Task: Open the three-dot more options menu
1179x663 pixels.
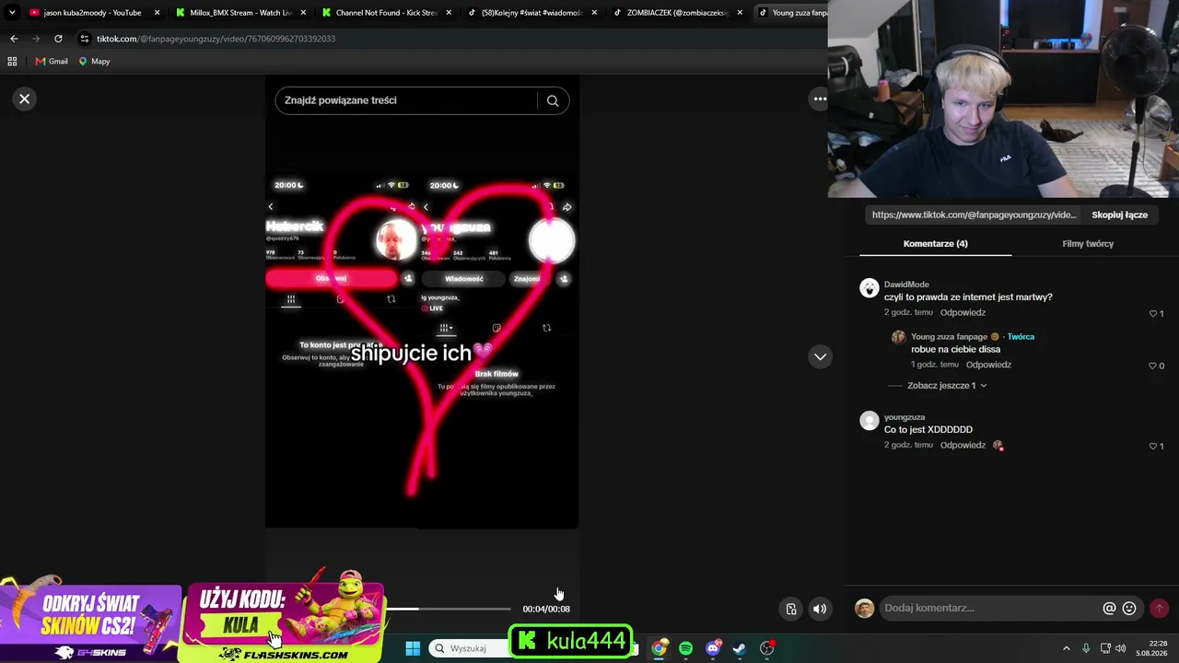Action: (819, 99)
